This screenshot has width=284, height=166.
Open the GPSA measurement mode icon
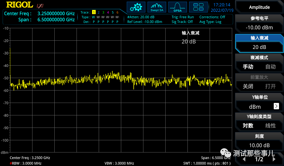177,7
